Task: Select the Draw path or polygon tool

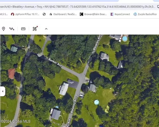Action: point(12,29)
